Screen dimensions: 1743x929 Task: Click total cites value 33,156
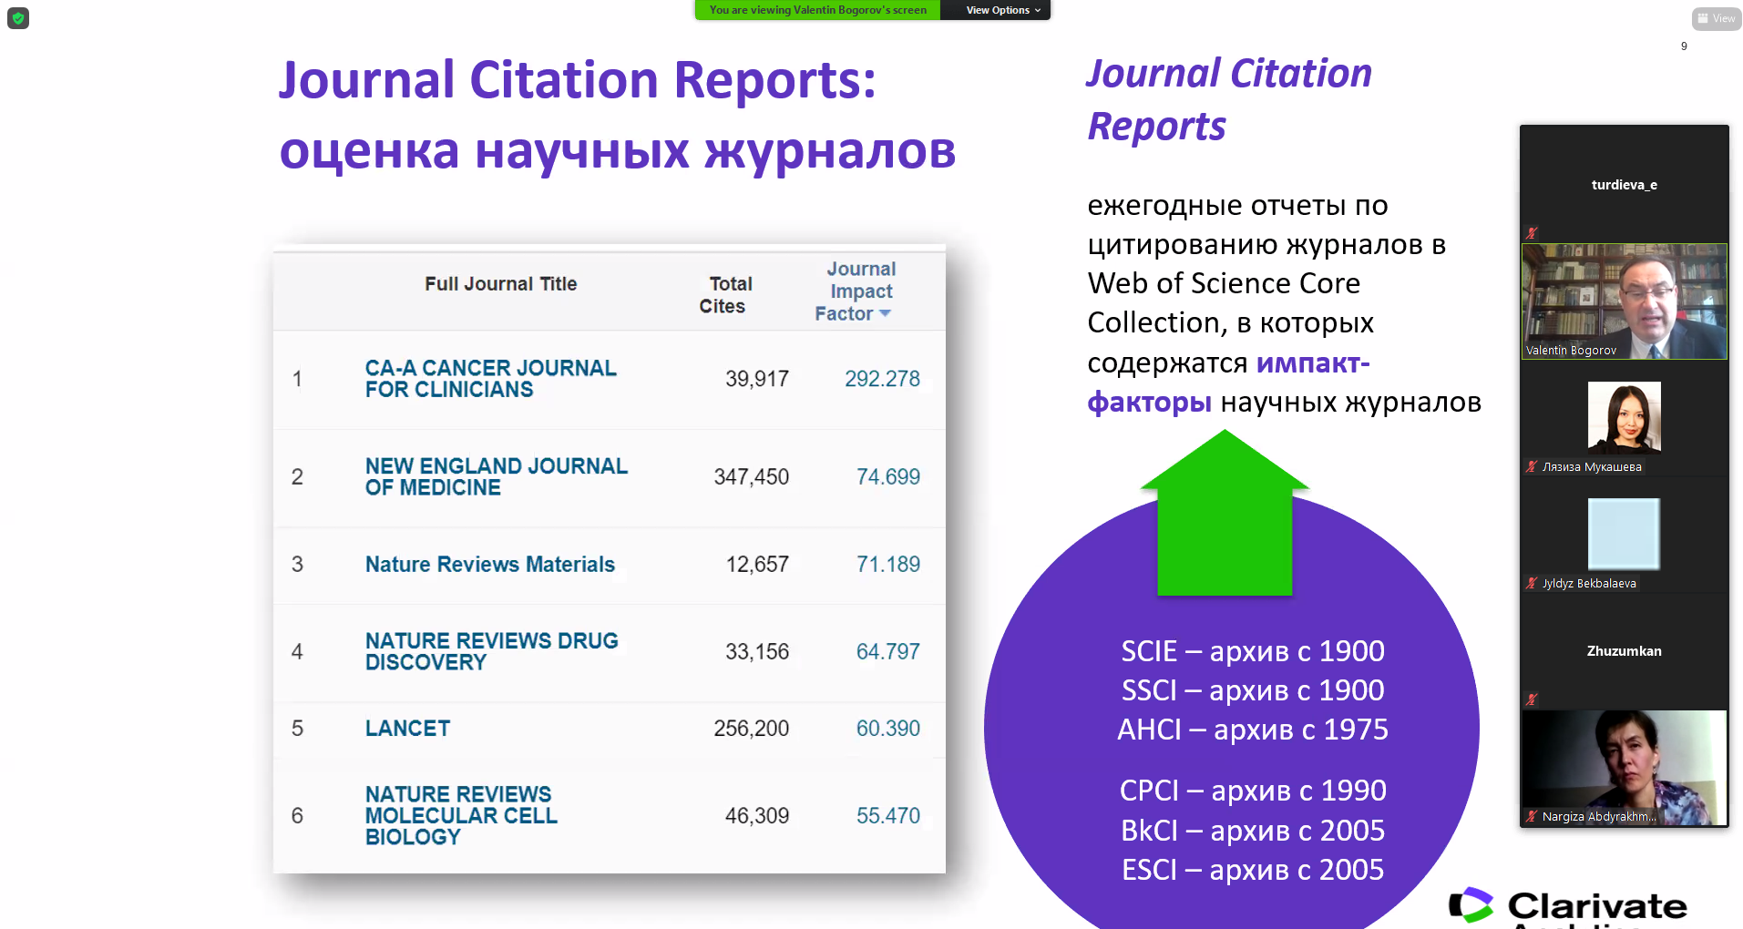756,652
